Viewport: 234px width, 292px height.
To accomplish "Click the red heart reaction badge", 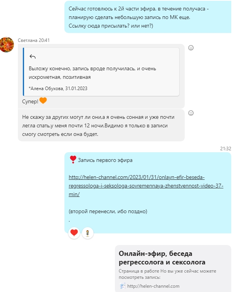I will pyautogui.click(x=74, y=233).
